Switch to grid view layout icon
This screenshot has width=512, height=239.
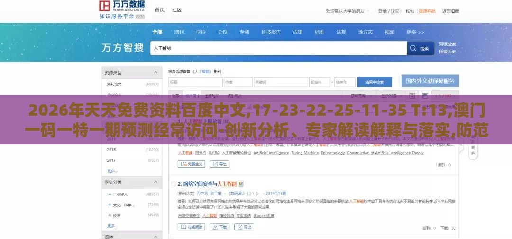412,96
